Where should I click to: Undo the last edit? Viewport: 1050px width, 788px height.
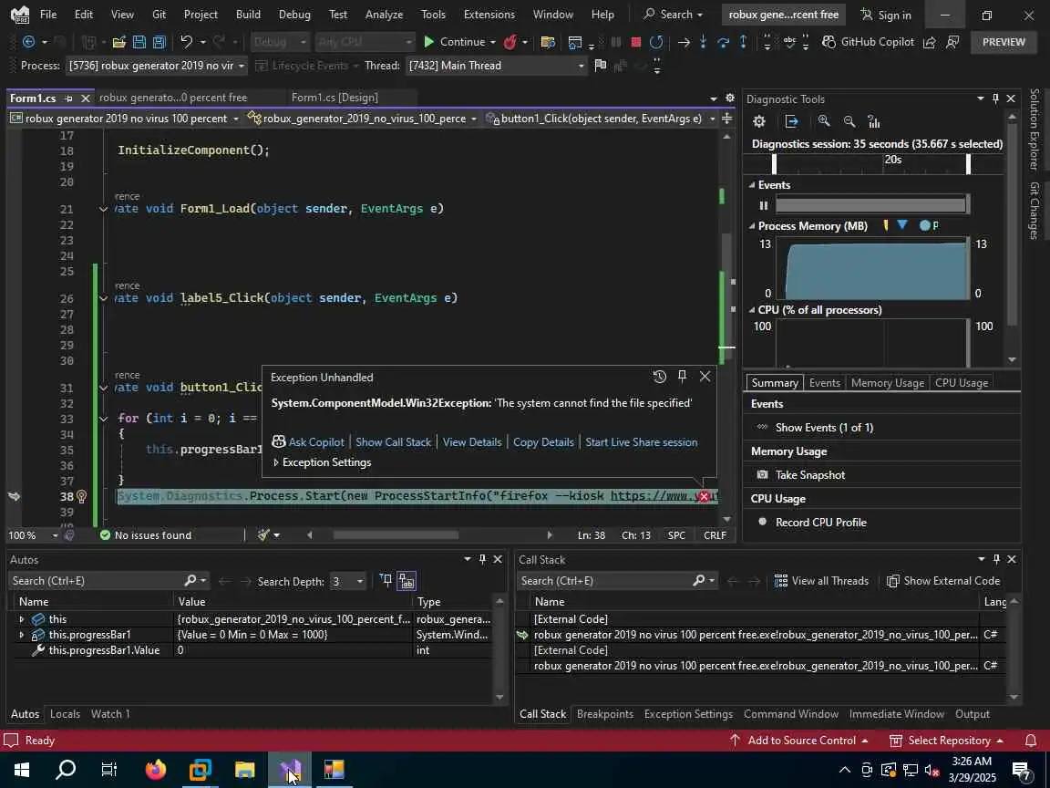tap(186, 42)
